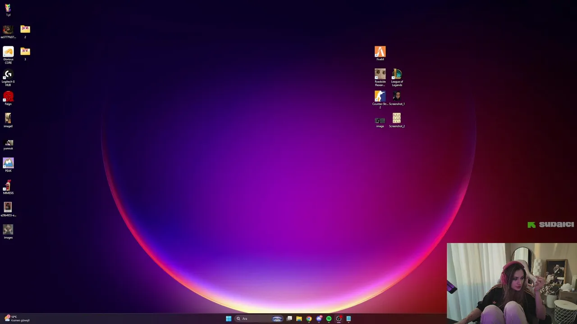Select the 1.yl desktop icon
The image size is (577, 324).
[x=8, y=10]
